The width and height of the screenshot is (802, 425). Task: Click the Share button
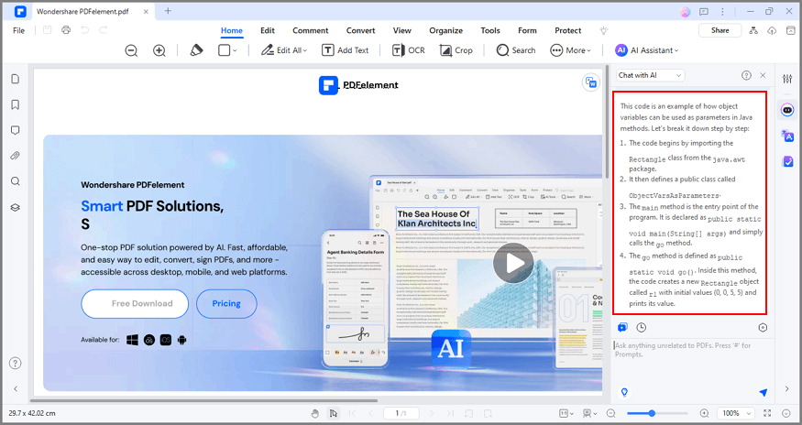tap(720, 31)
